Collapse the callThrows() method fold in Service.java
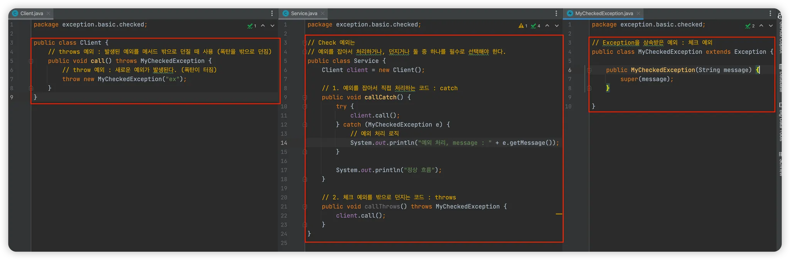Viewport: 790px width, 260px height. [x=305, y=207]
